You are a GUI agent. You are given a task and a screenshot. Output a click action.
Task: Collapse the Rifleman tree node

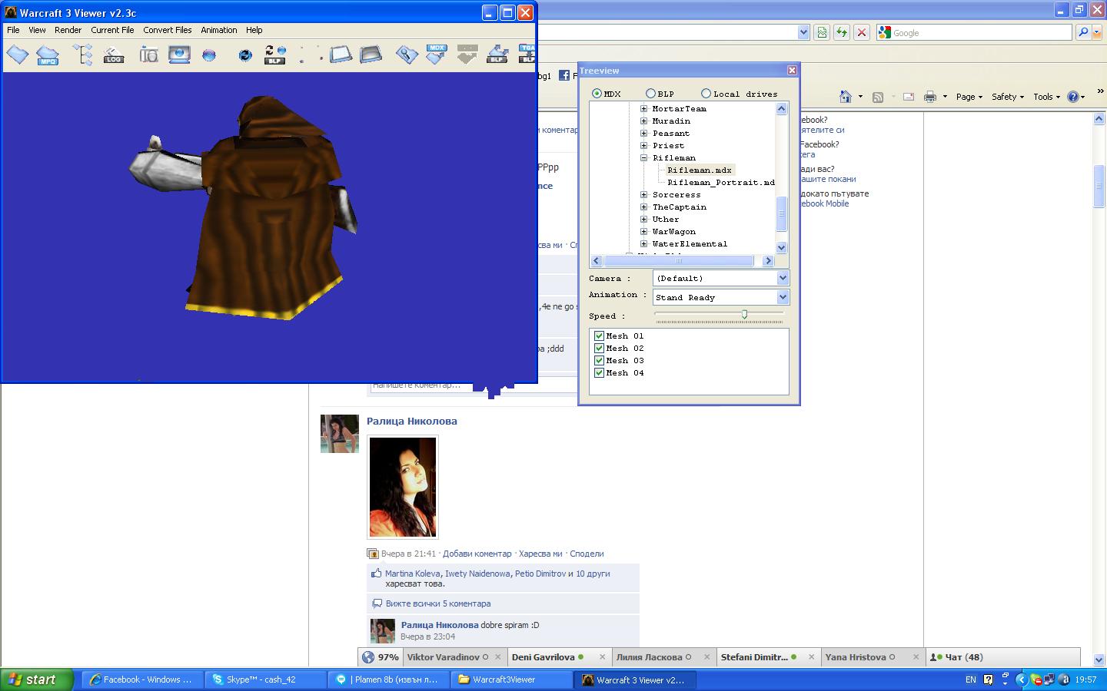[644, 158]
